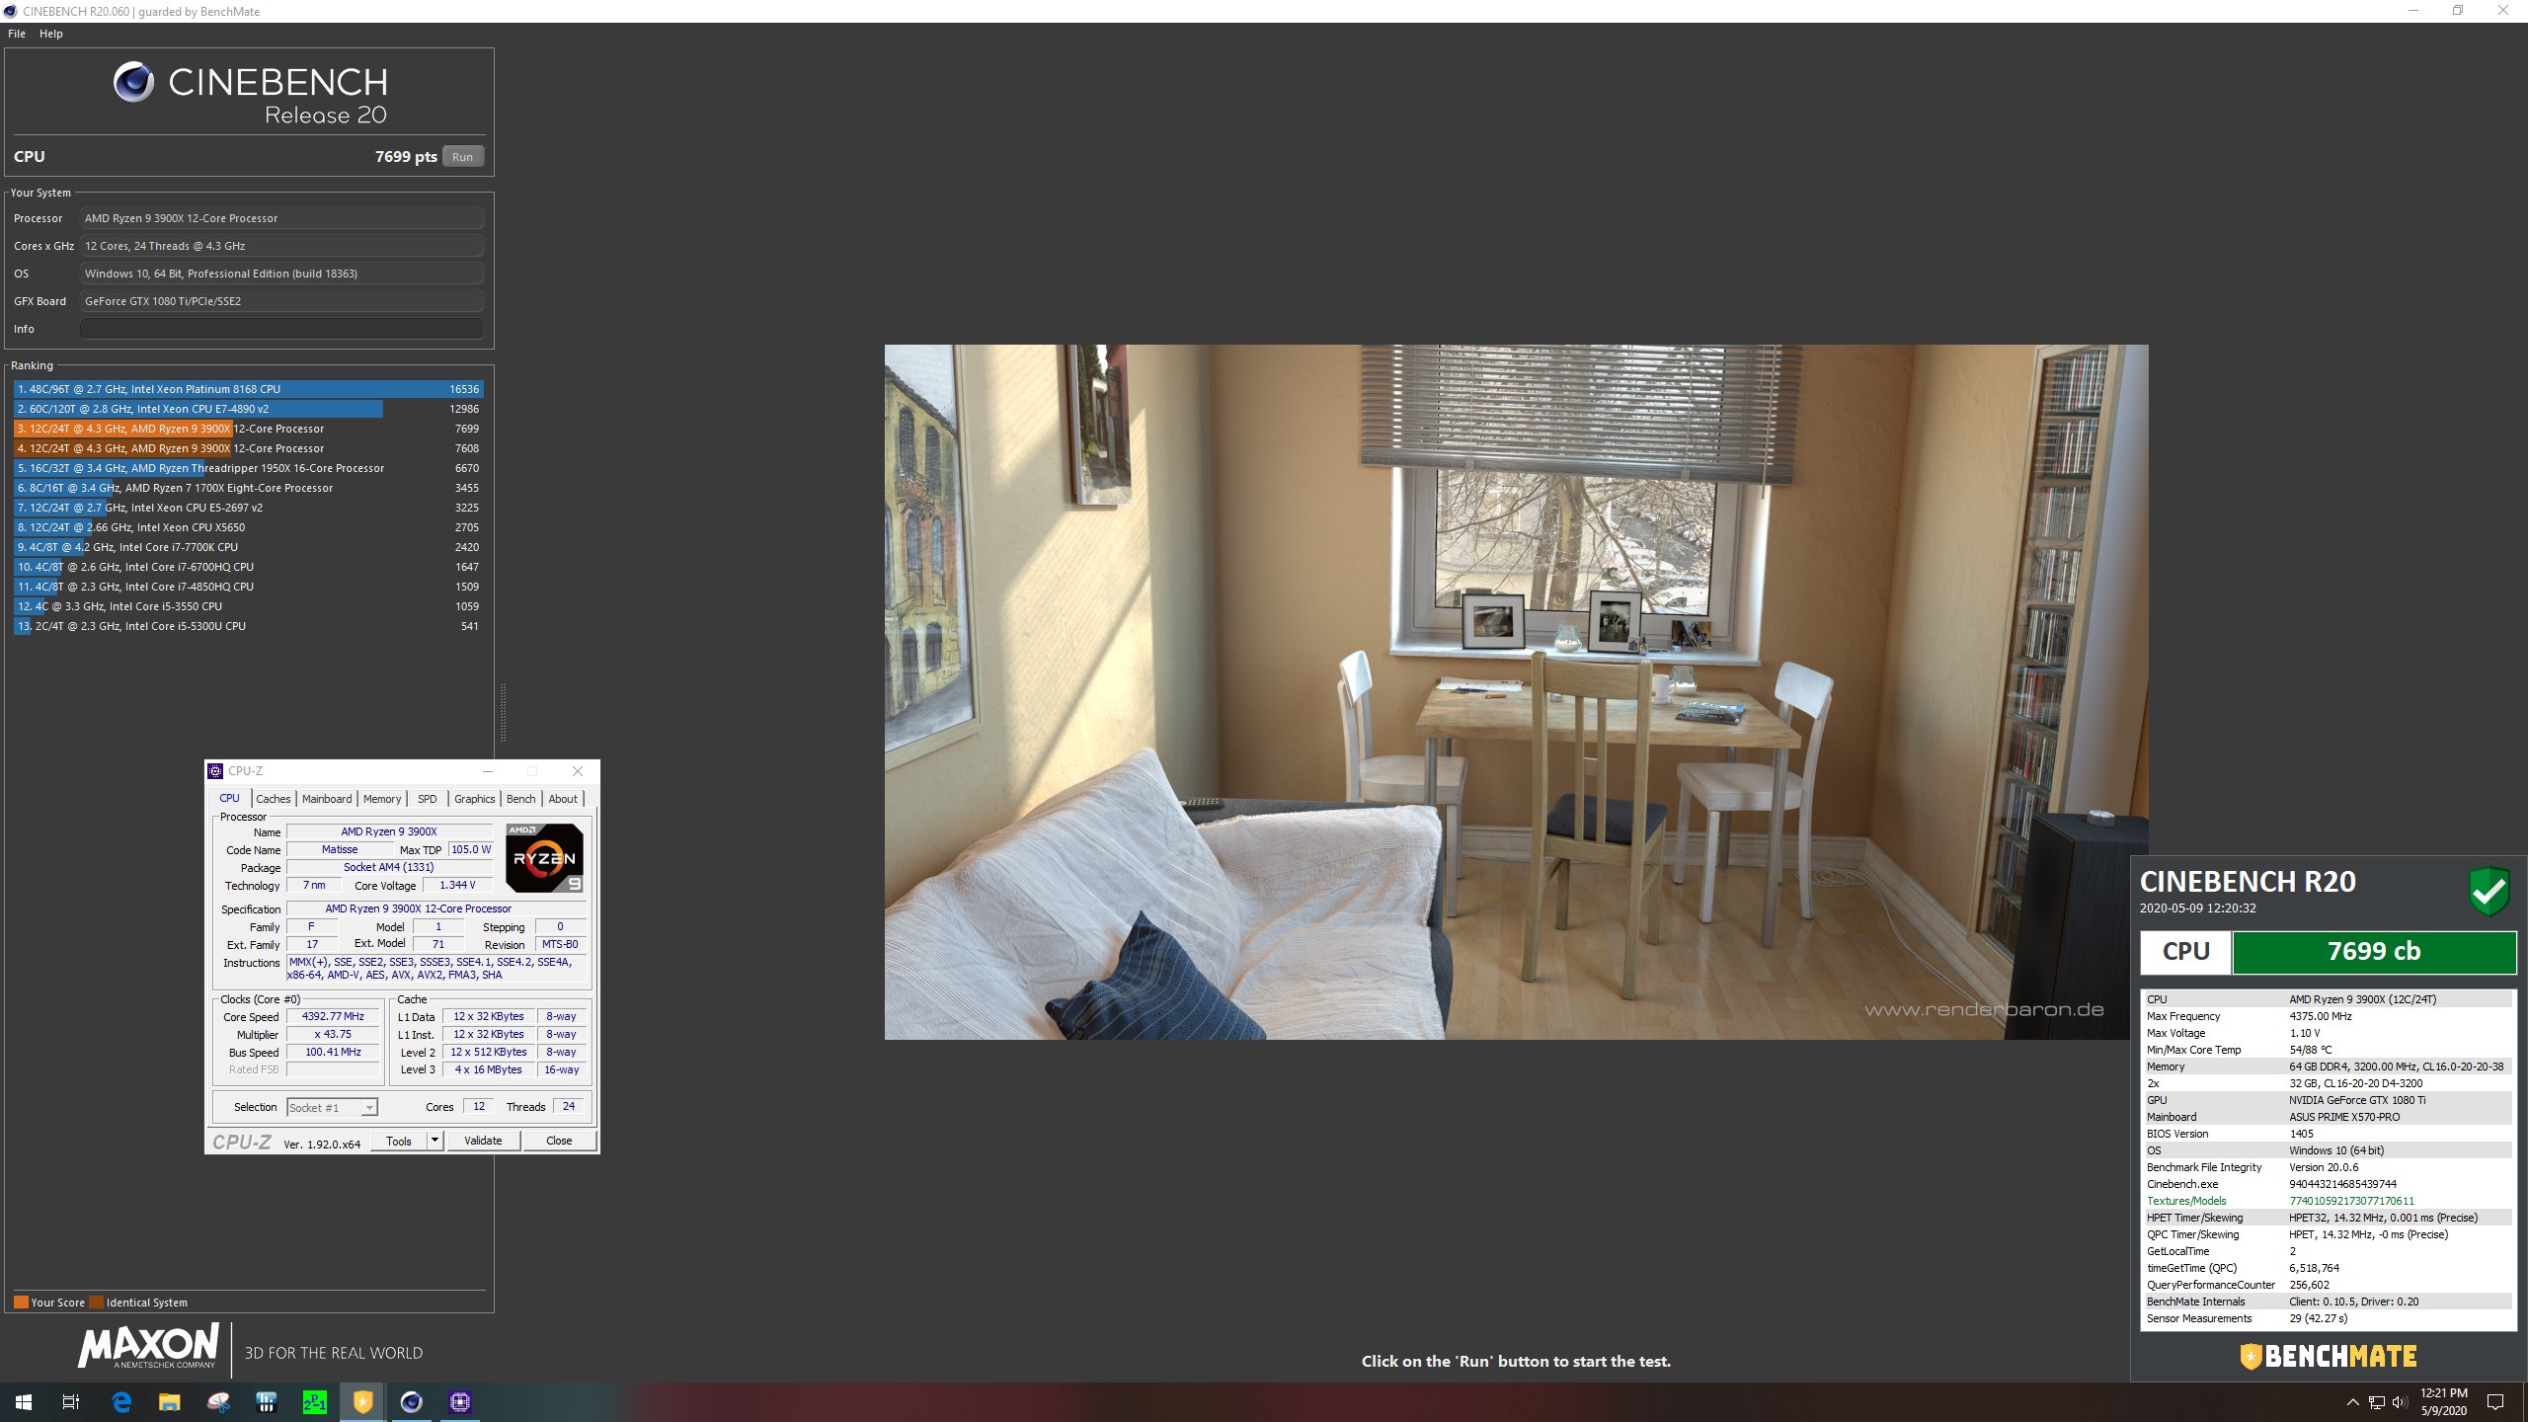Click the Processor field in Your System
Image resolution: width=2528 pixels, height=1422 pixels.
point(281,218)
